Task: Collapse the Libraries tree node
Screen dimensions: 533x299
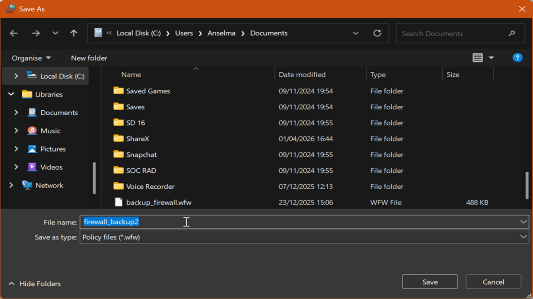Action: [x=11, y=94]
